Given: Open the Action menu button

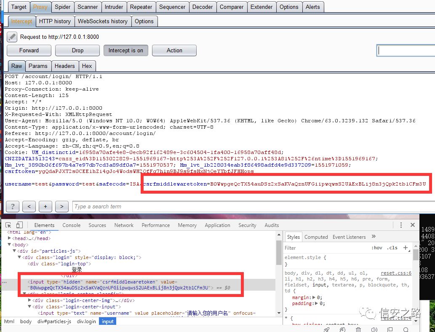Looking at the screenshot, I should tap(174, 50).
